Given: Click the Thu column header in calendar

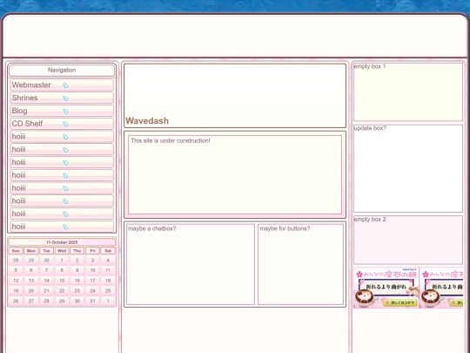Looking at the screenshot, I should coord(77,251).
